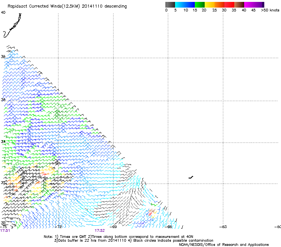Click the magenta 40–45 knot legend swatch
Screen dimensions: 281x247
tap(250, 5)
